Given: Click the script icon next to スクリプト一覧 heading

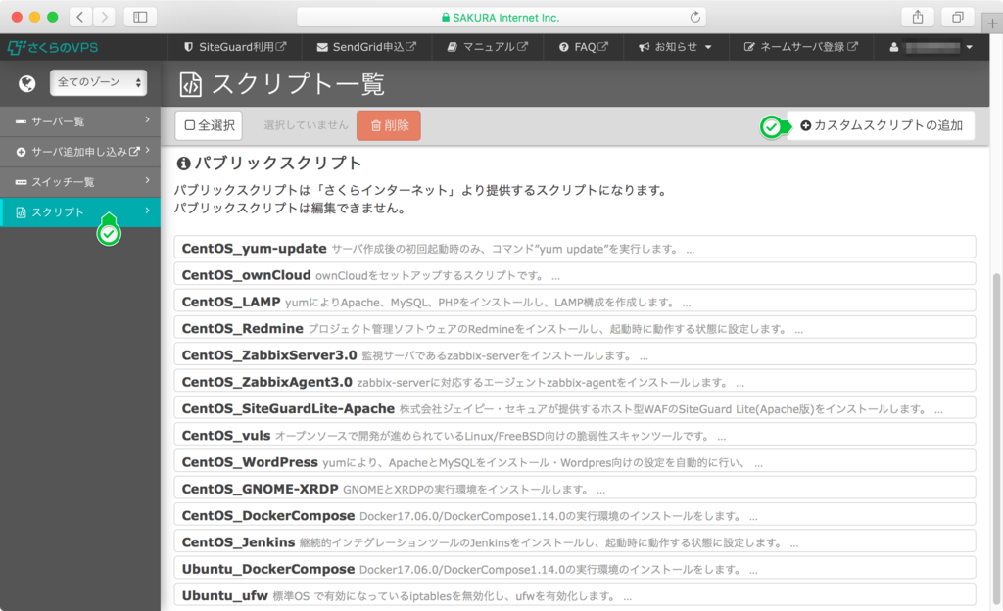Looking at the screenshot, I should point(190,84).
